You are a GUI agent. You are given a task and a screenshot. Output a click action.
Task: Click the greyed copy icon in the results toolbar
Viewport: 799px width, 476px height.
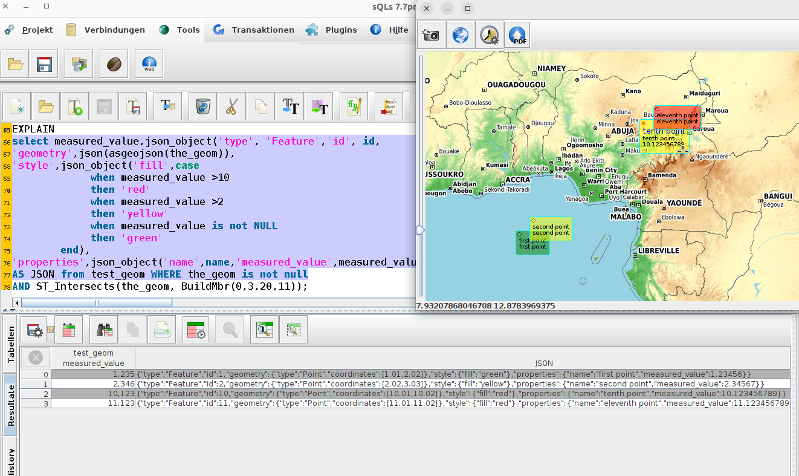(x=133, y=330)
